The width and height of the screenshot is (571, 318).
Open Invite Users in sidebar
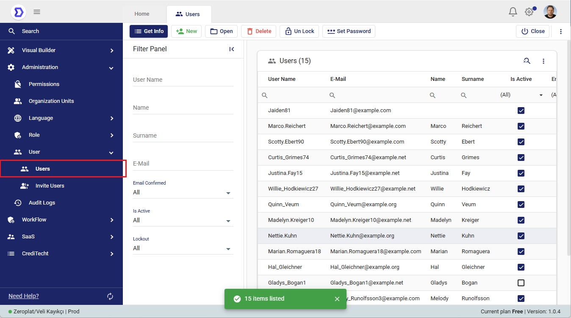click(50, 186)
